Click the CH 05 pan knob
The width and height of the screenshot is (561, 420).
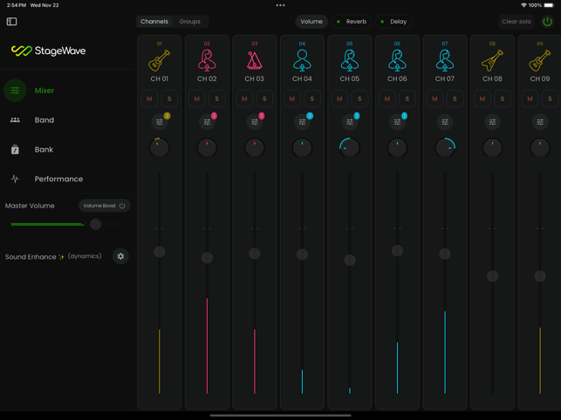(350, 147)
